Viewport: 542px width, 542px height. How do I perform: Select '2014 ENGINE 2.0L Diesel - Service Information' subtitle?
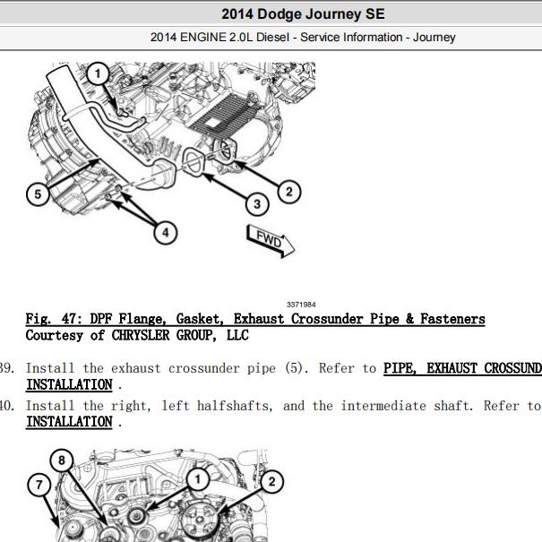(x=303, y=37)
